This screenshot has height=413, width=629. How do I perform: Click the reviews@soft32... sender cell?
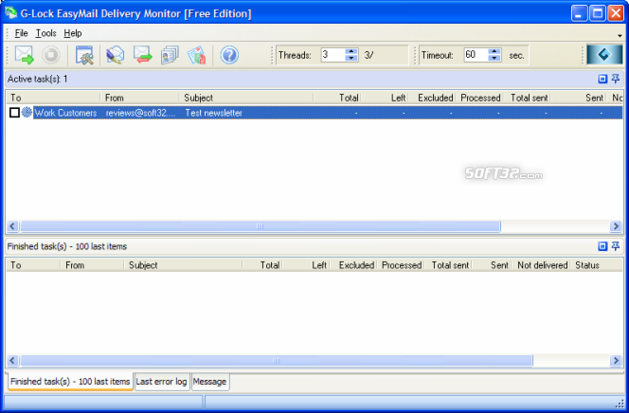(x=140, y=113)
